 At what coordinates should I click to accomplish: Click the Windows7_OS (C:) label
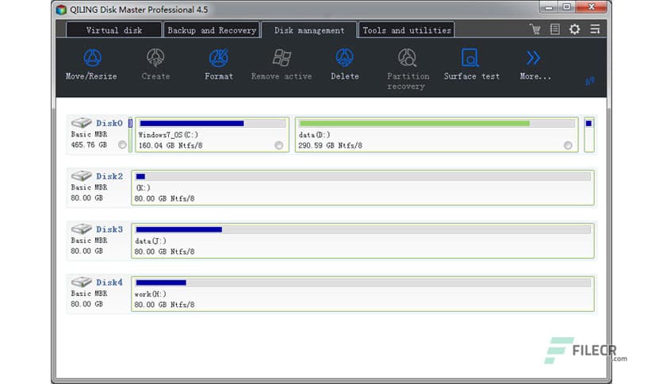(x=168, y=135)
